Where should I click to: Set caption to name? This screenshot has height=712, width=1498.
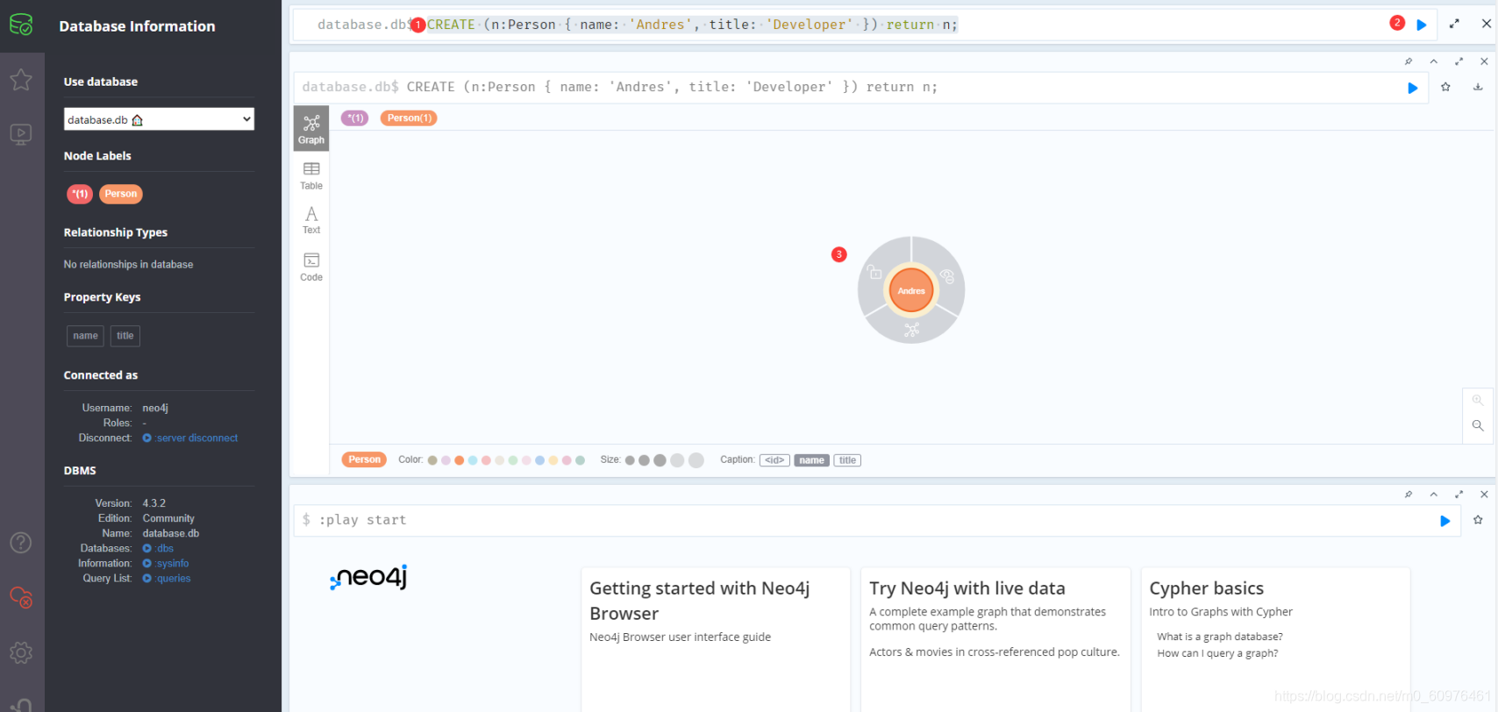[x=811, y=460]
